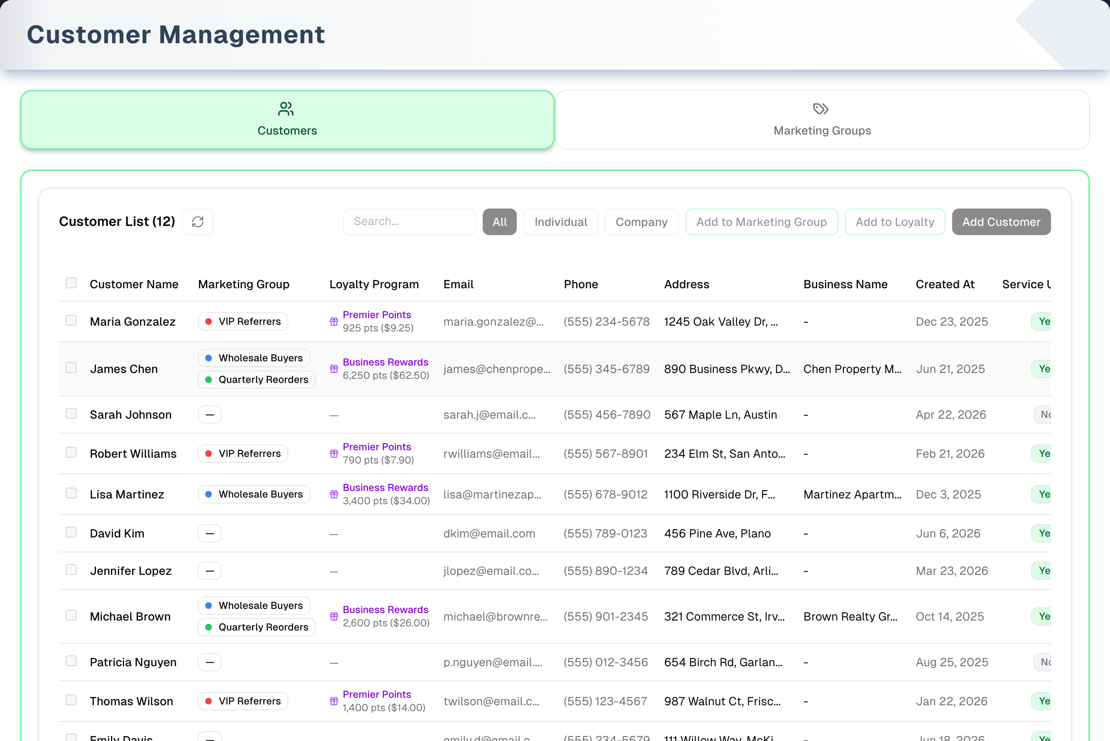The width and height of the screenshot is (1110, 741).
Task: Click the Business Name column header
Action: (845, 285)
